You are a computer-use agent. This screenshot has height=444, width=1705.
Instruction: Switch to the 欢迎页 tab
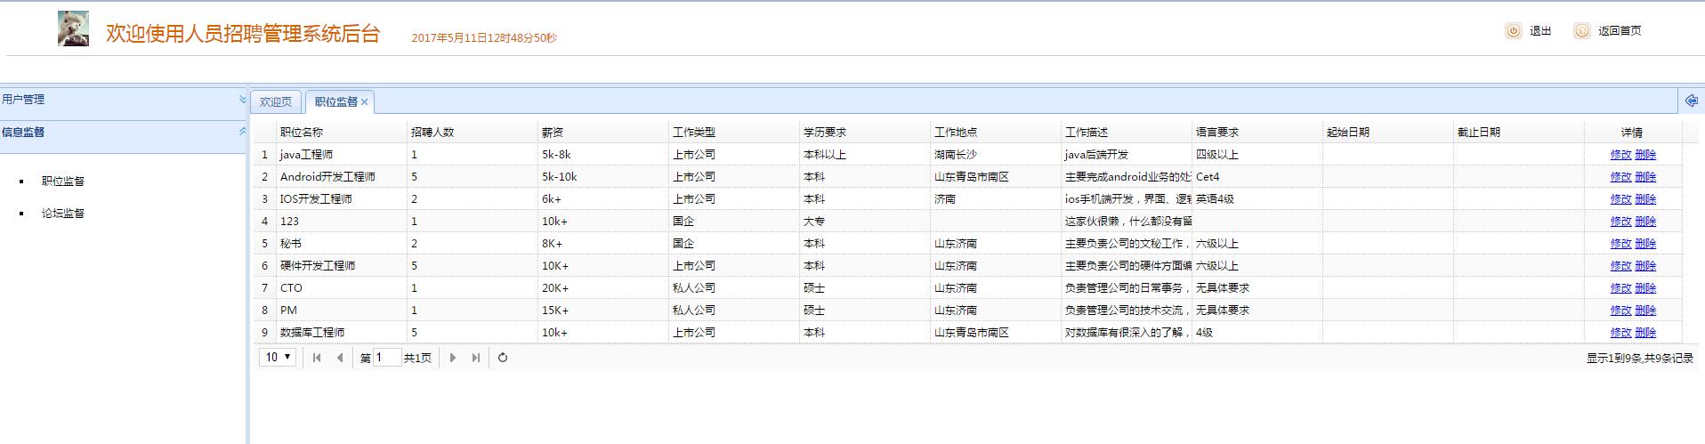pyautogui.click(x=276, y=102)
